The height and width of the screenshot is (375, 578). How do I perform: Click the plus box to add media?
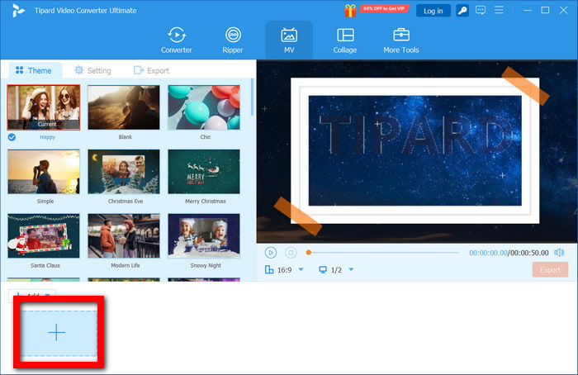point(59,333)
